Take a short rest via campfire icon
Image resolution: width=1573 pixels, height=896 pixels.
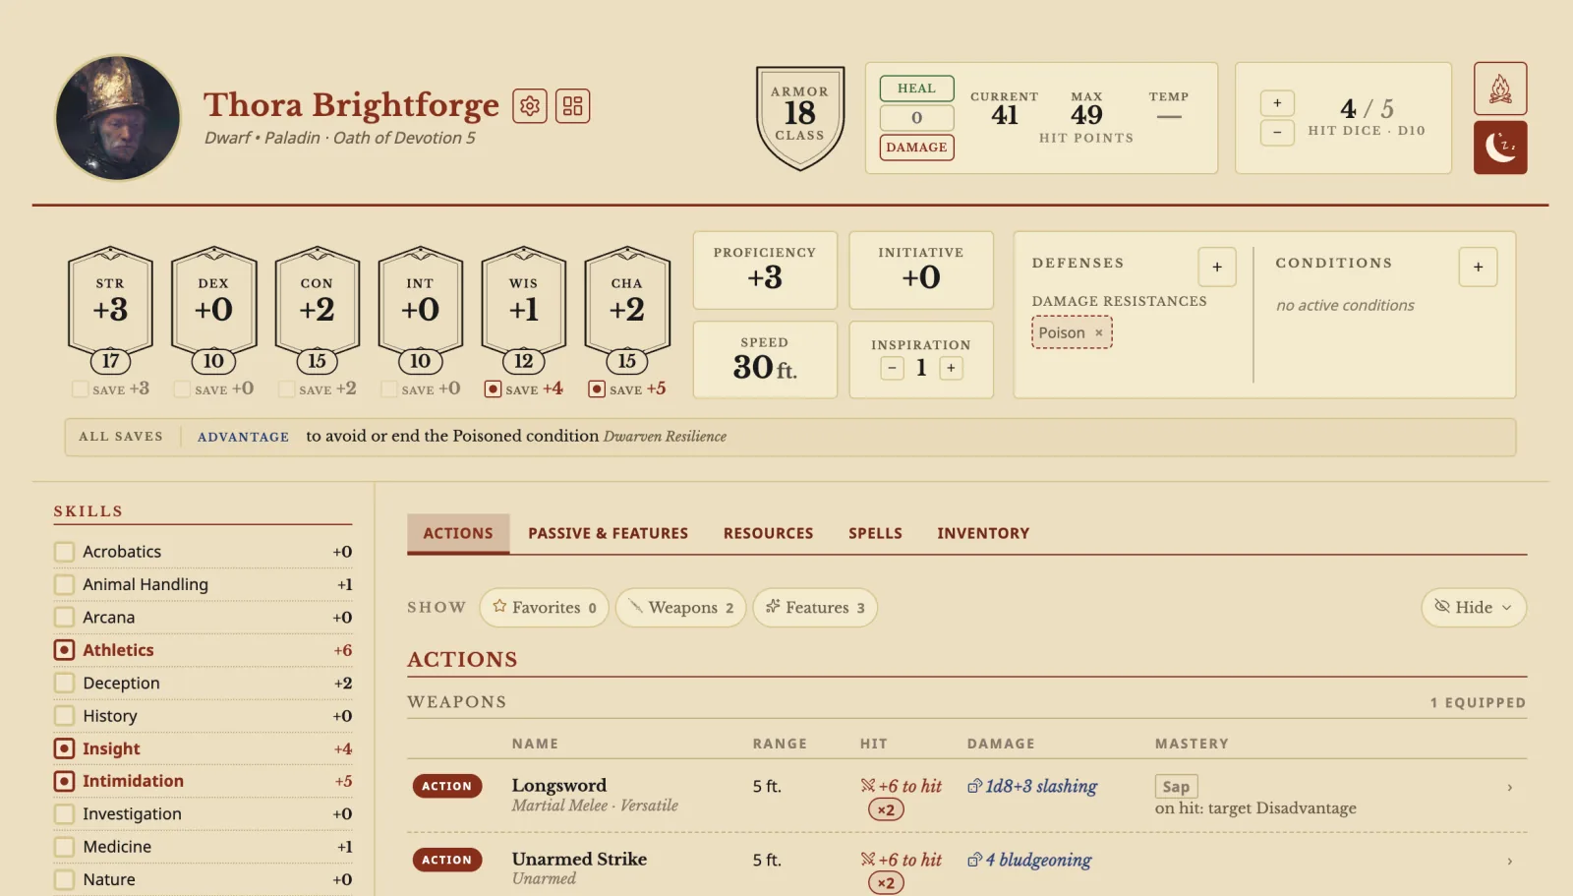pos(1499,89)
